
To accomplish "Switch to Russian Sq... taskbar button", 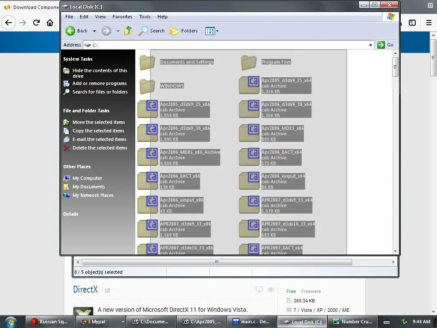I will click(50, 322).
